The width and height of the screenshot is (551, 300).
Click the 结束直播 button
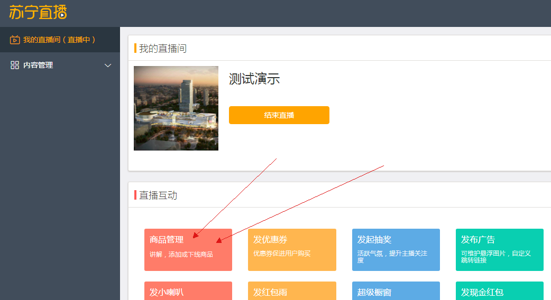279,115
